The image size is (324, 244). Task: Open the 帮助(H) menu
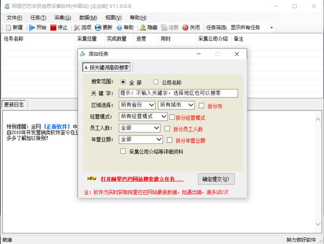138,18
